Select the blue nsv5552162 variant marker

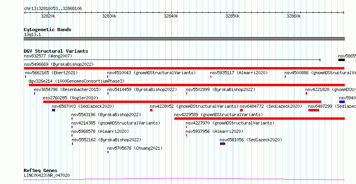point(72,144)
